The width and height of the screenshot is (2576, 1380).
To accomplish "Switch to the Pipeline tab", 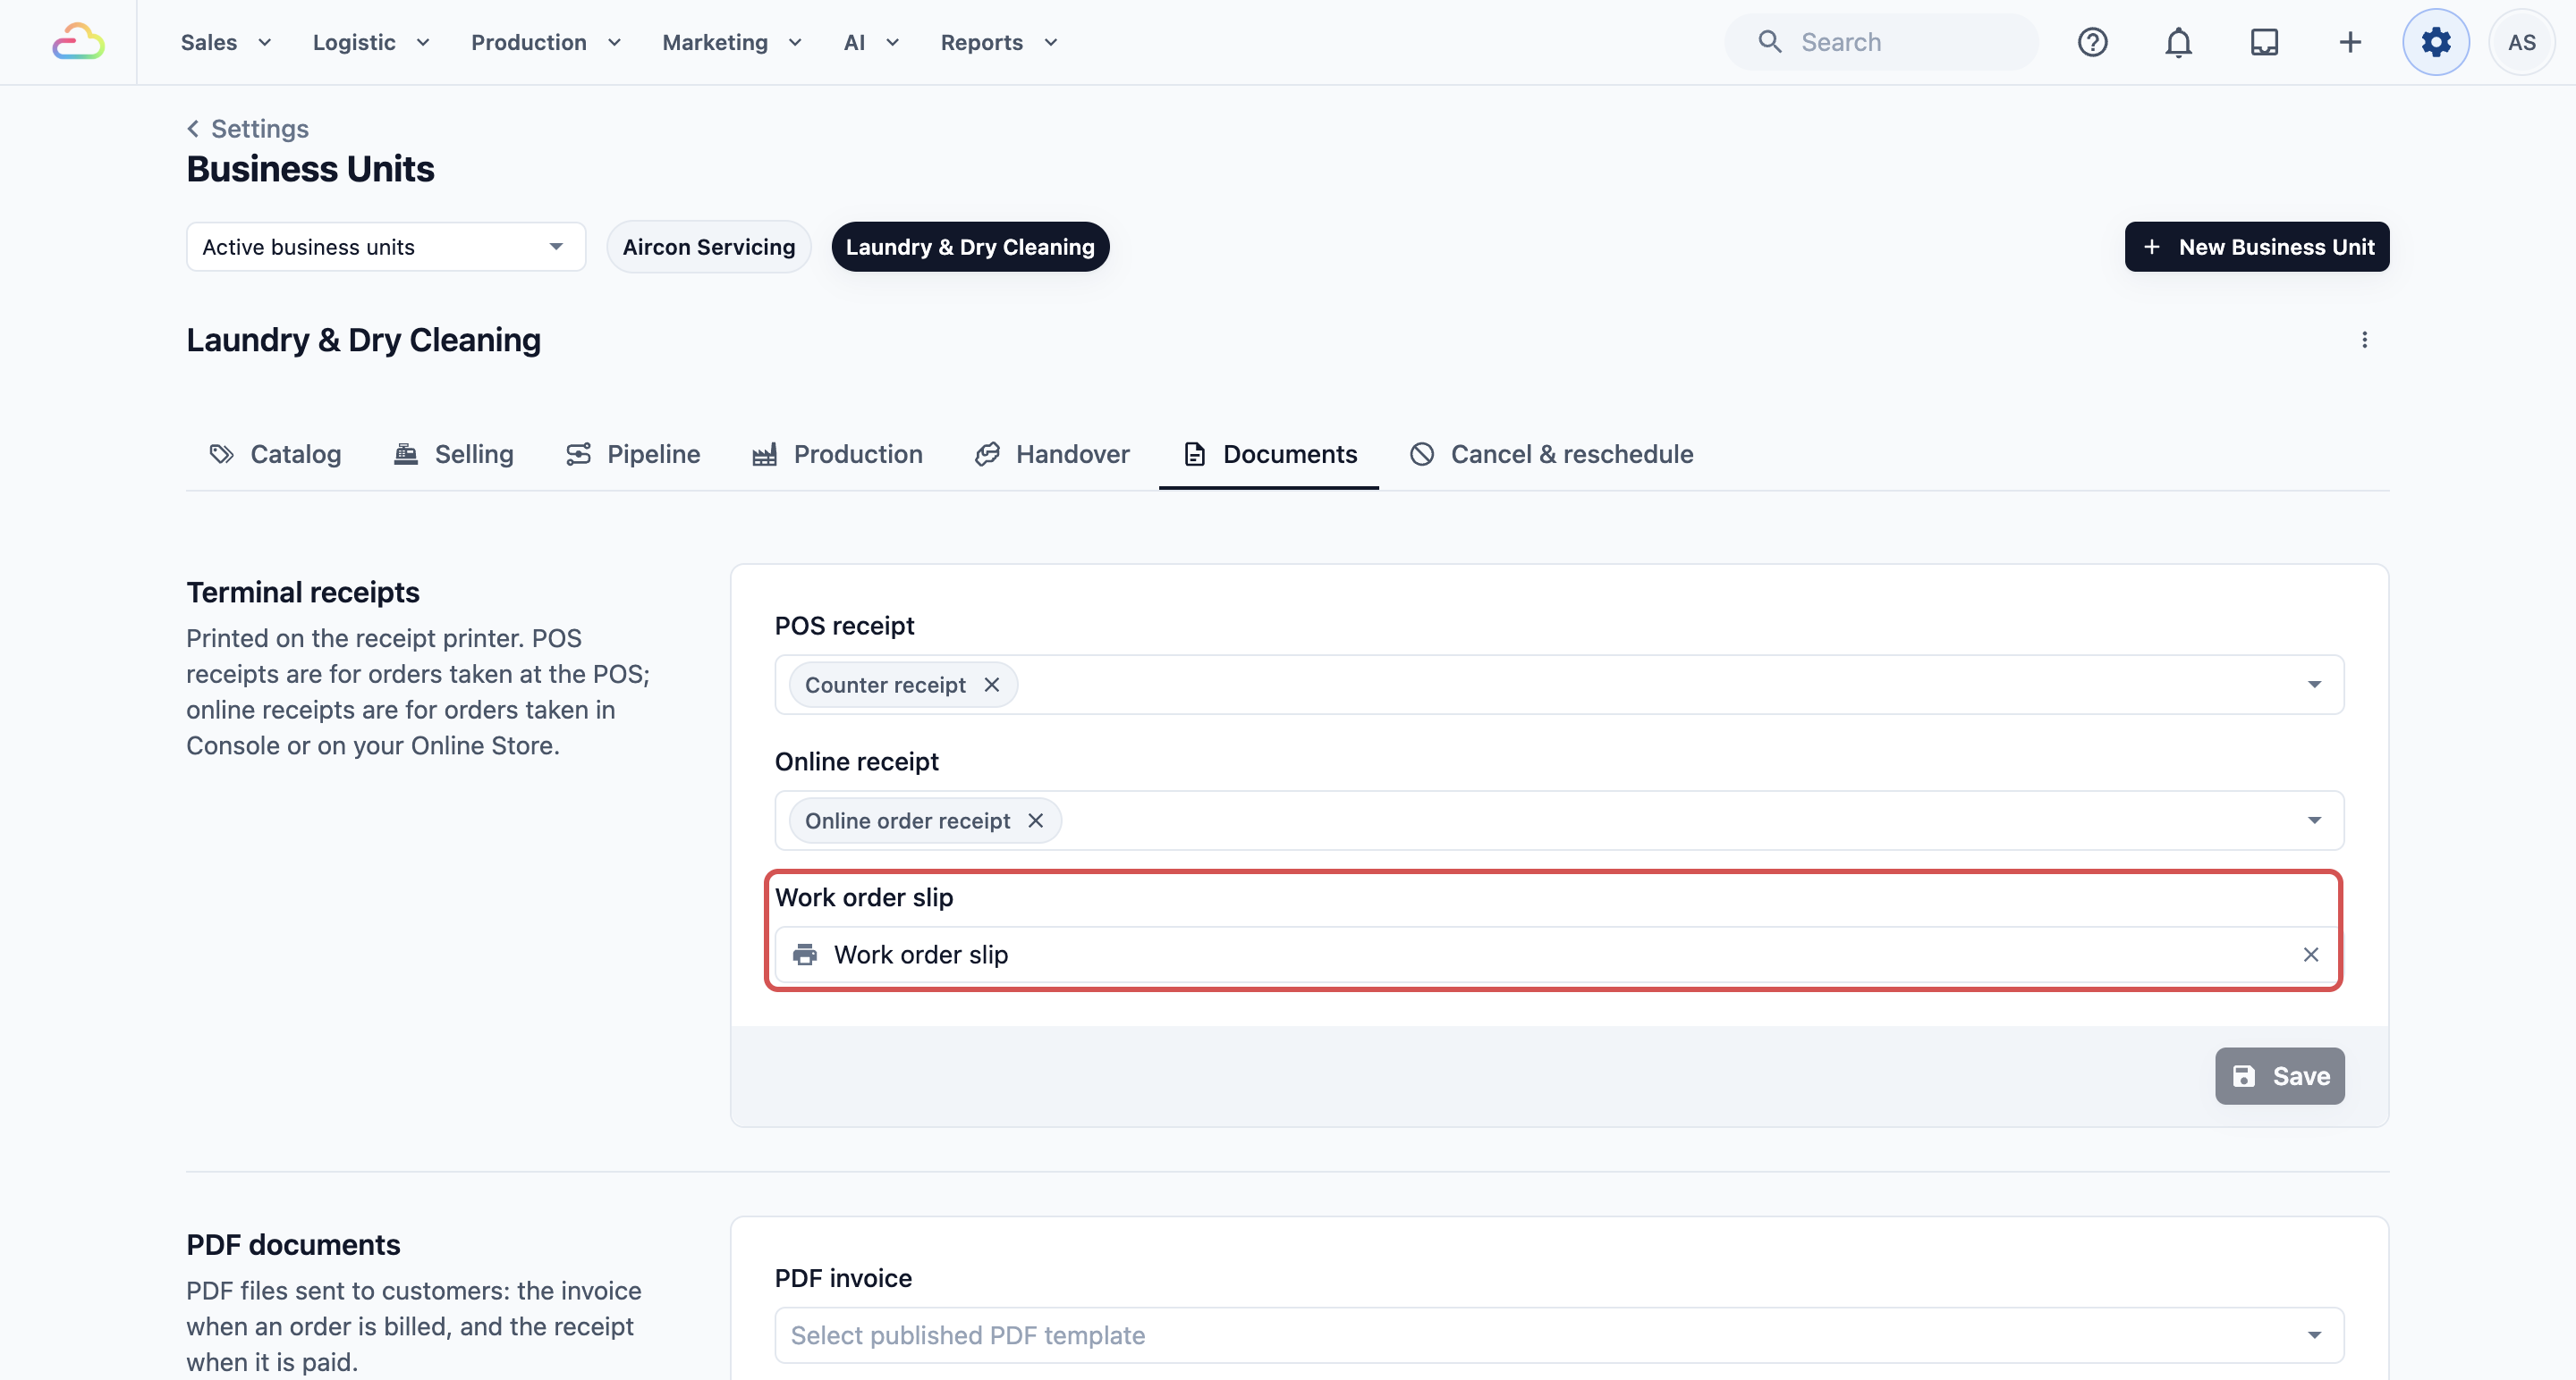I will [633, 454].
